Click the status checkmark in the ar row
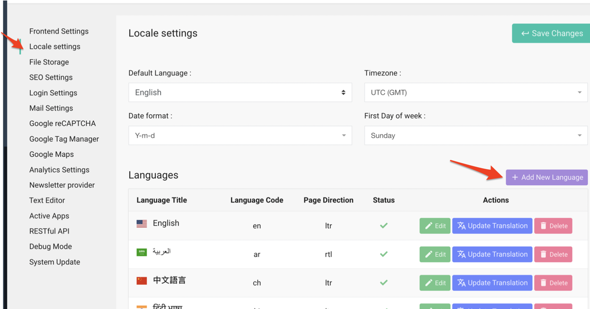This screenshot has height=309, width=590. pyautogui.click(x=384, y=254)
